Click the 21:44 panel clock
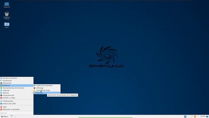This screenshot has width=209, height=118. [x=203, y=117]
